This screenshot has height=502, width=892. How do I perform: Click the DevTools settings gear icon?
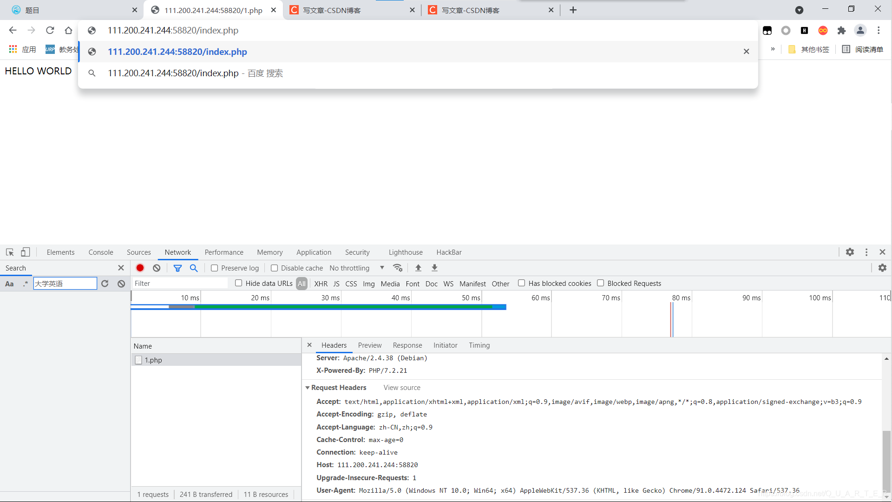pos(850,252)
